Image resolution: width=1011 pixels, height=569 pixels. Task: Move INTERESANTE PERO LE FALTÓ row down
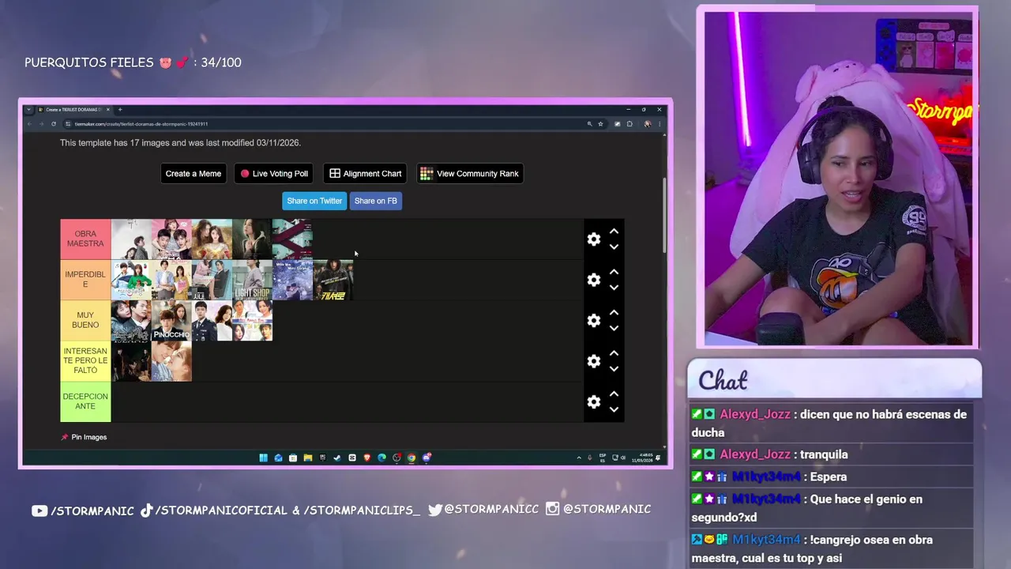[614, 369]
